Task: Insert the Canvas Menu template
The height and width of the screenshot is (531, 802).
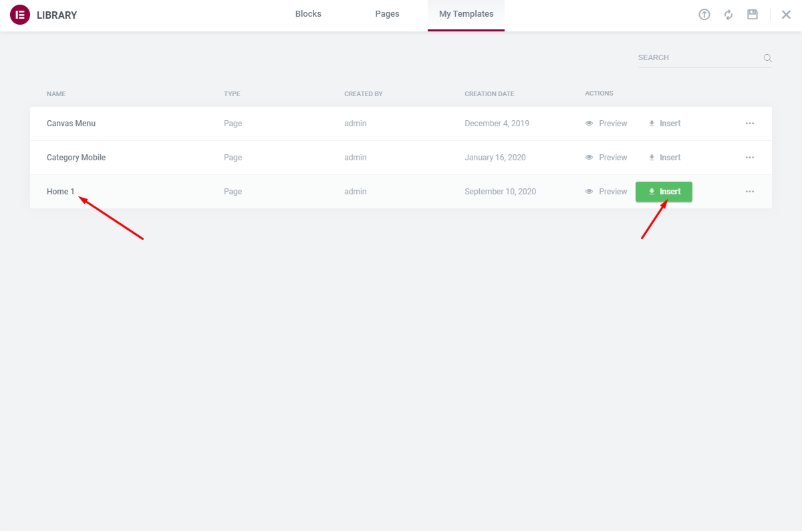Action: tap(664, 124)
